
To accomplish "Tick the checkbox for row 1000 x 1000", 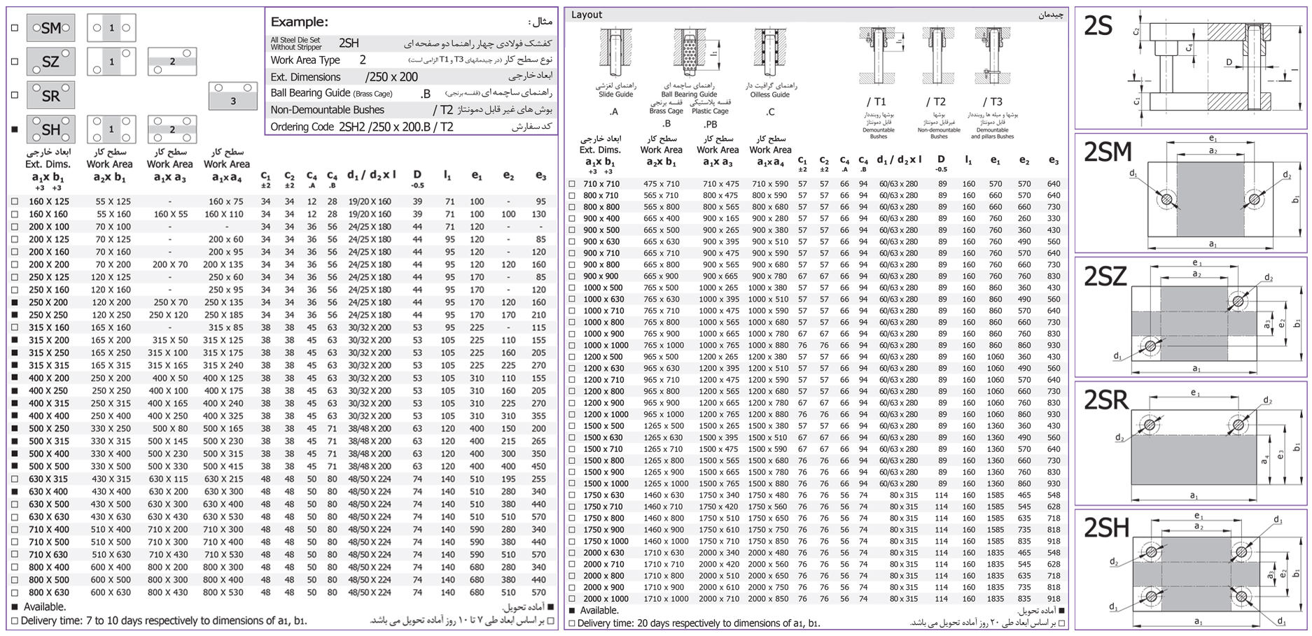I will [572, 345].
